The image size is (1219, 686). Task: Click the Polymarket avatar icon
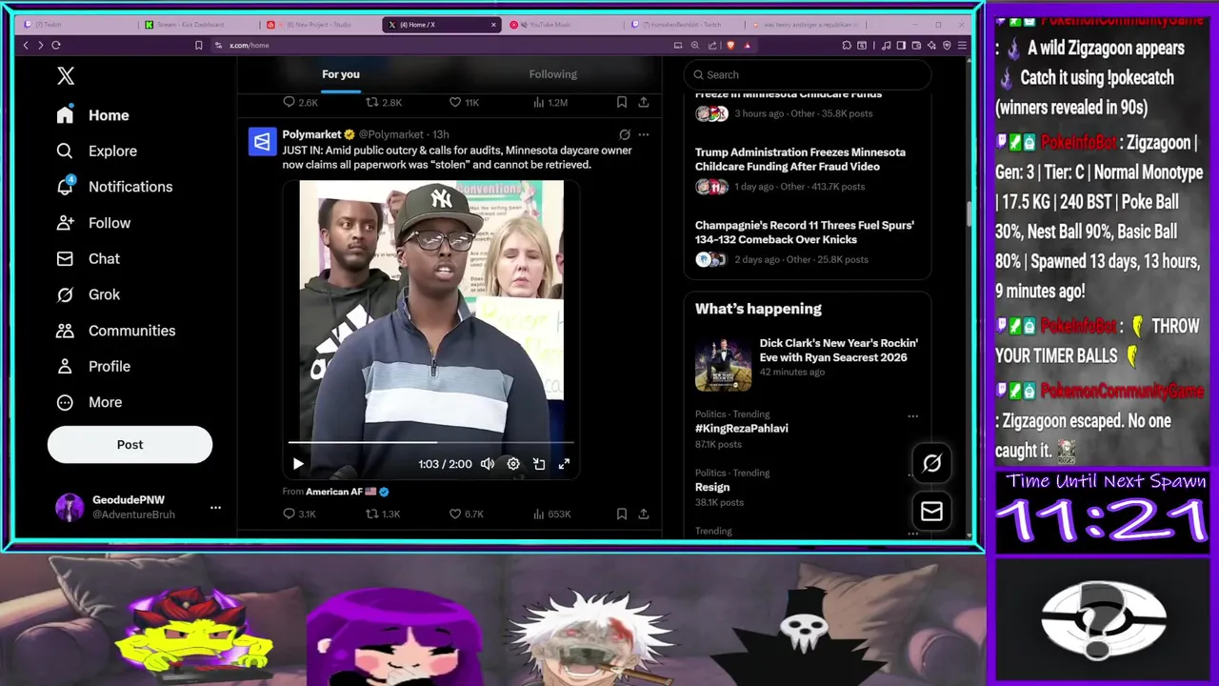[262, 142]
